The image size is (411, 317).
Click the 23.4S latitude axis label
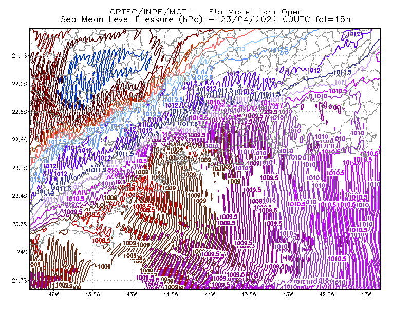point(20,196)
